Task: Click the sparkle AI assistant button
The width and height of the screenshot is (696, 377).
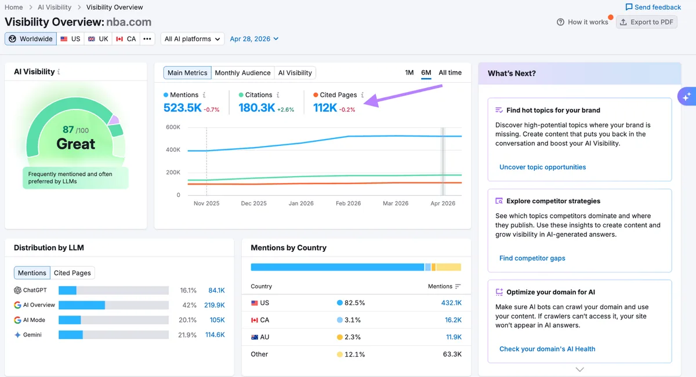Action: 687,97
